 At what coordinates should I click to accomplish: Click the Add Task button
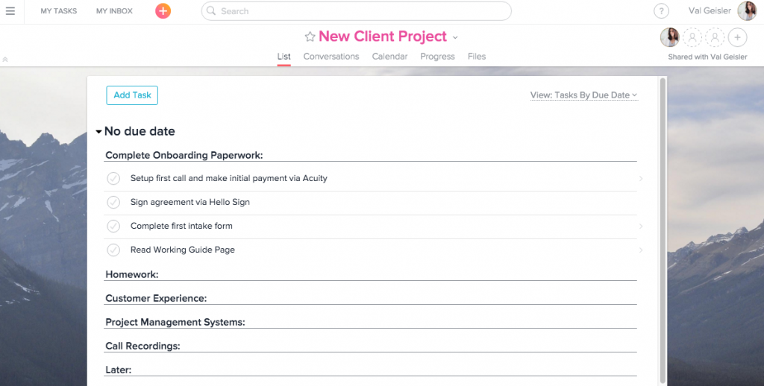pos(132,95)
